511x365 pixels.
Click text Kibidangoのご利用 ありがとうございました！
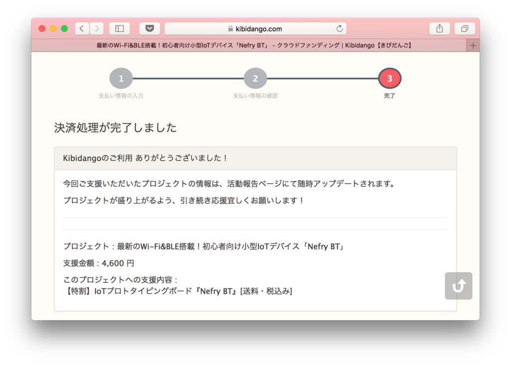point(145,158)
